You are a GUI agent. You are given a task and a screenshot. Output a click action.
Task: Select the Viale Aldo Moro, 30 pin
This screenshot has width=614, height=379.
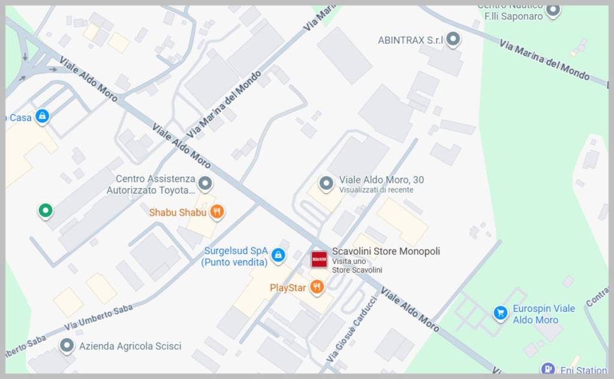[326, 184]
